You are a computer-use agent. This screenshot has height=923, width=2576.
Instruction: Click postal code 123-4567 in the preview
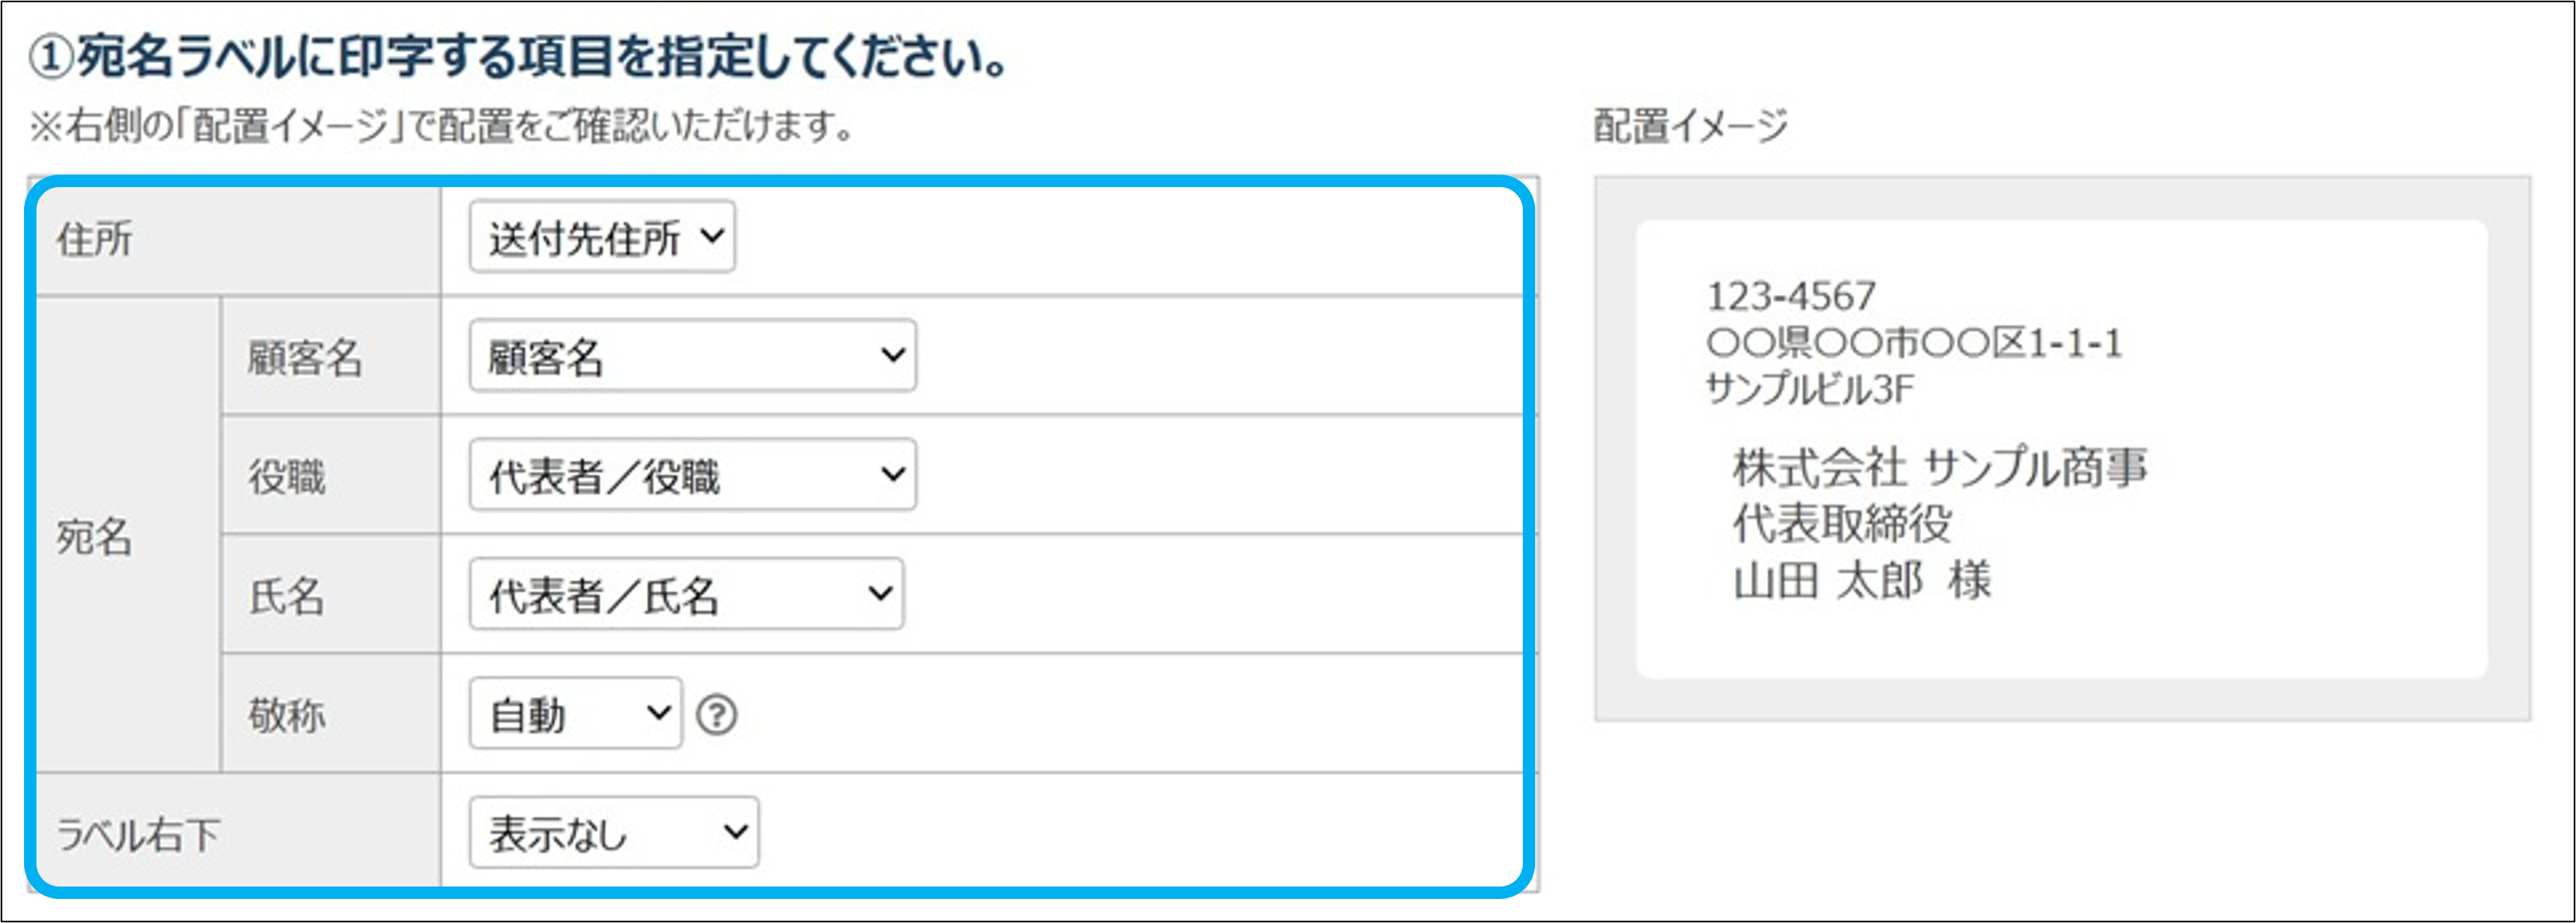[1790, 296]
